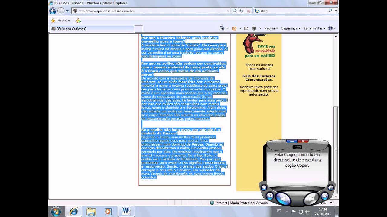Click the player's skip-to-end button

324,197
